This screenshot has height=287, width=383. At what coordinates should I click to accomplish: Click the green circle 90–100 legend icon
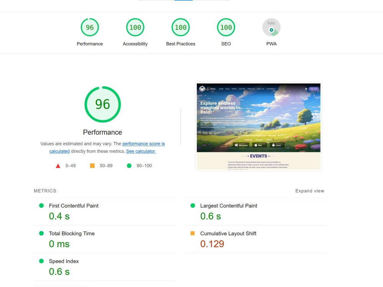(129, 166)
